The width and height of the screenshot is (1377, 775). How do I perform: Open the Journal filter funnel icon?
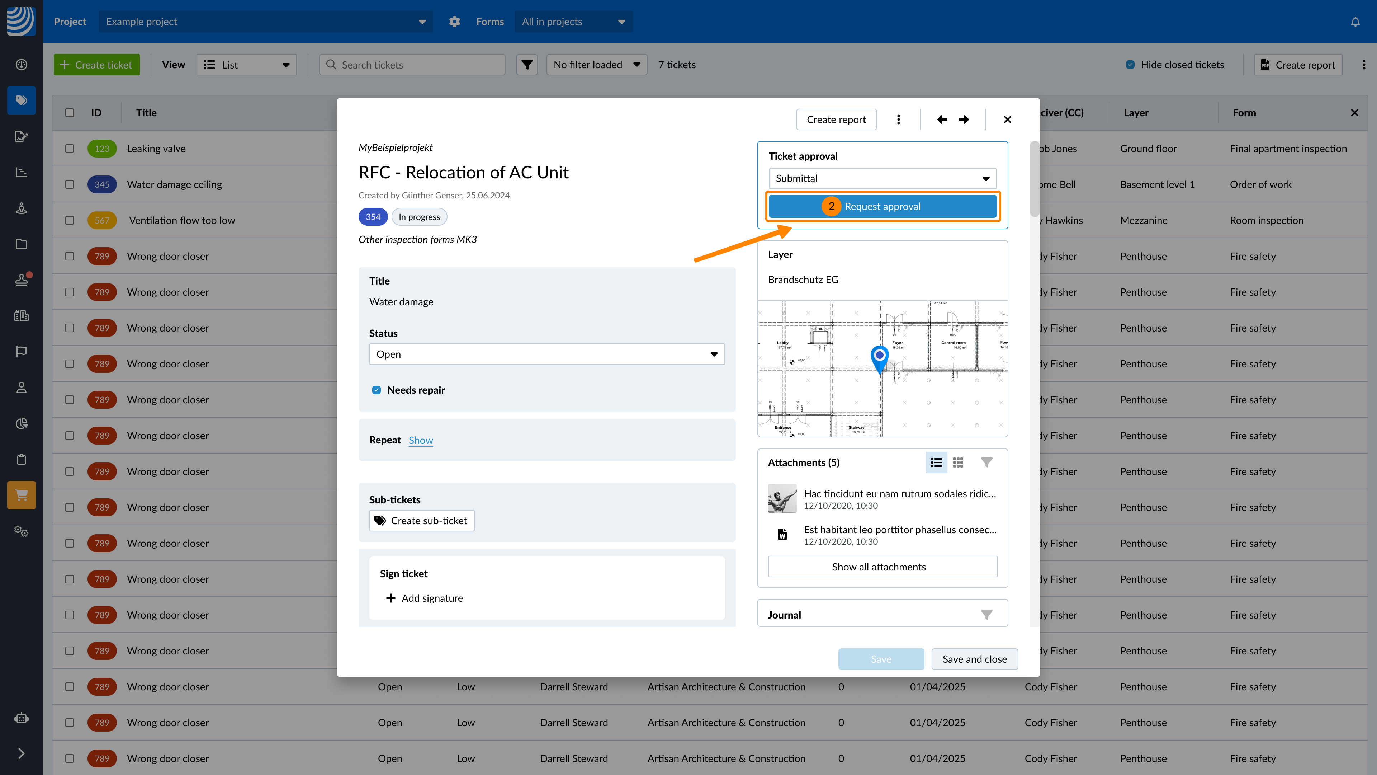pyautogui.click(x=986, y=615)
